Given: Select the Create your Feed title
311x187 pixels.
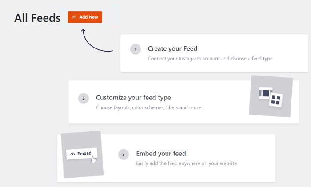Looking at the screenshot, I should (x=172, y=48).
